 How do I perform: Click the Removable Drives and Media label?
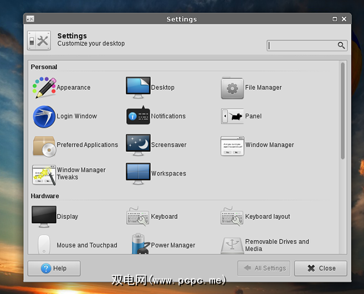(277, 245)
